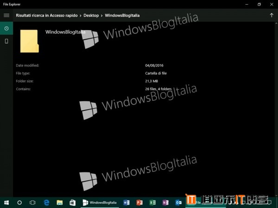This screenshot has width=278, height=208.
Task: Click the 21,3 MB folder size
Action: pos(152,81)
